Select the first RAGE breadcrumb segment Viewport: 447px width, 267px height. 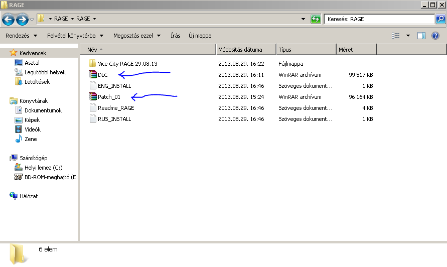61,19
